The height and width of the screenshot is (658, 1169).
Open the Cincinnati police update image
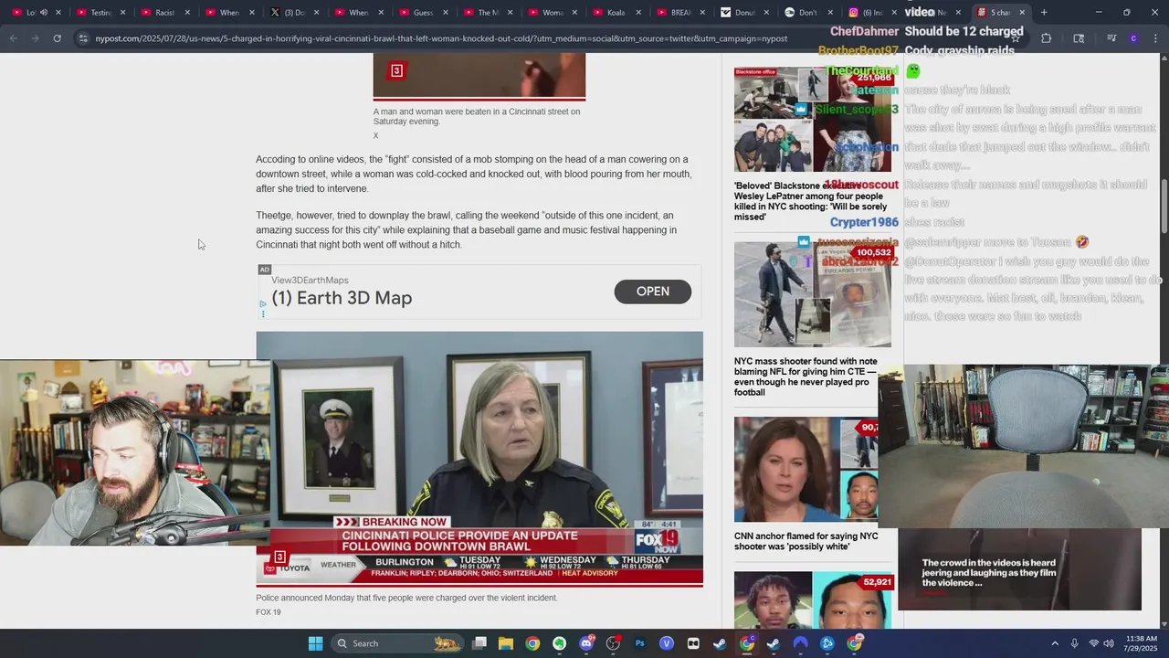479,457
